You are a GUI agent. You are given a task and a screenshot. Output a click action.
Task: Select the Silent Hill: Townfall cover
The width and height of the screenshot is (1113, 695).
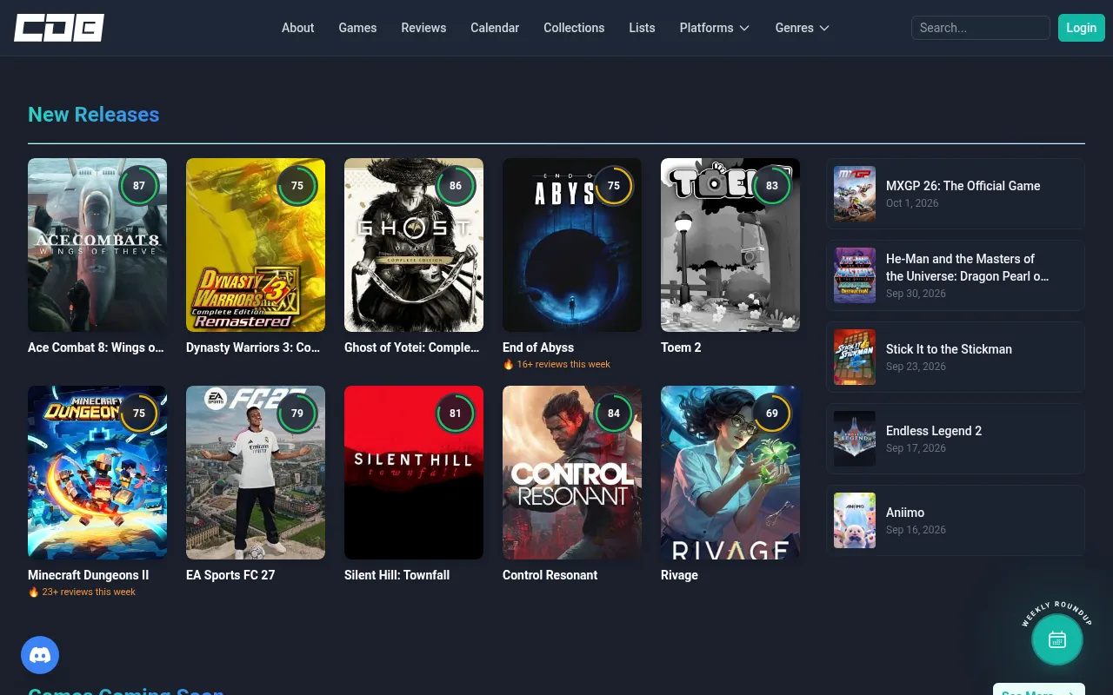[414, 473]
